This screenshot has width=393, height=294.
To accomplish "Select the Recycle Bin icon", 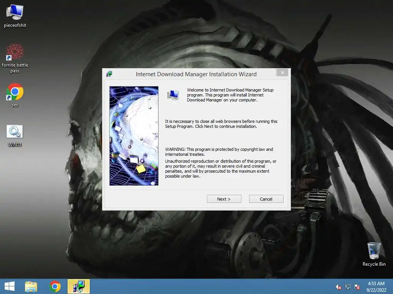I will coord(374,254).
